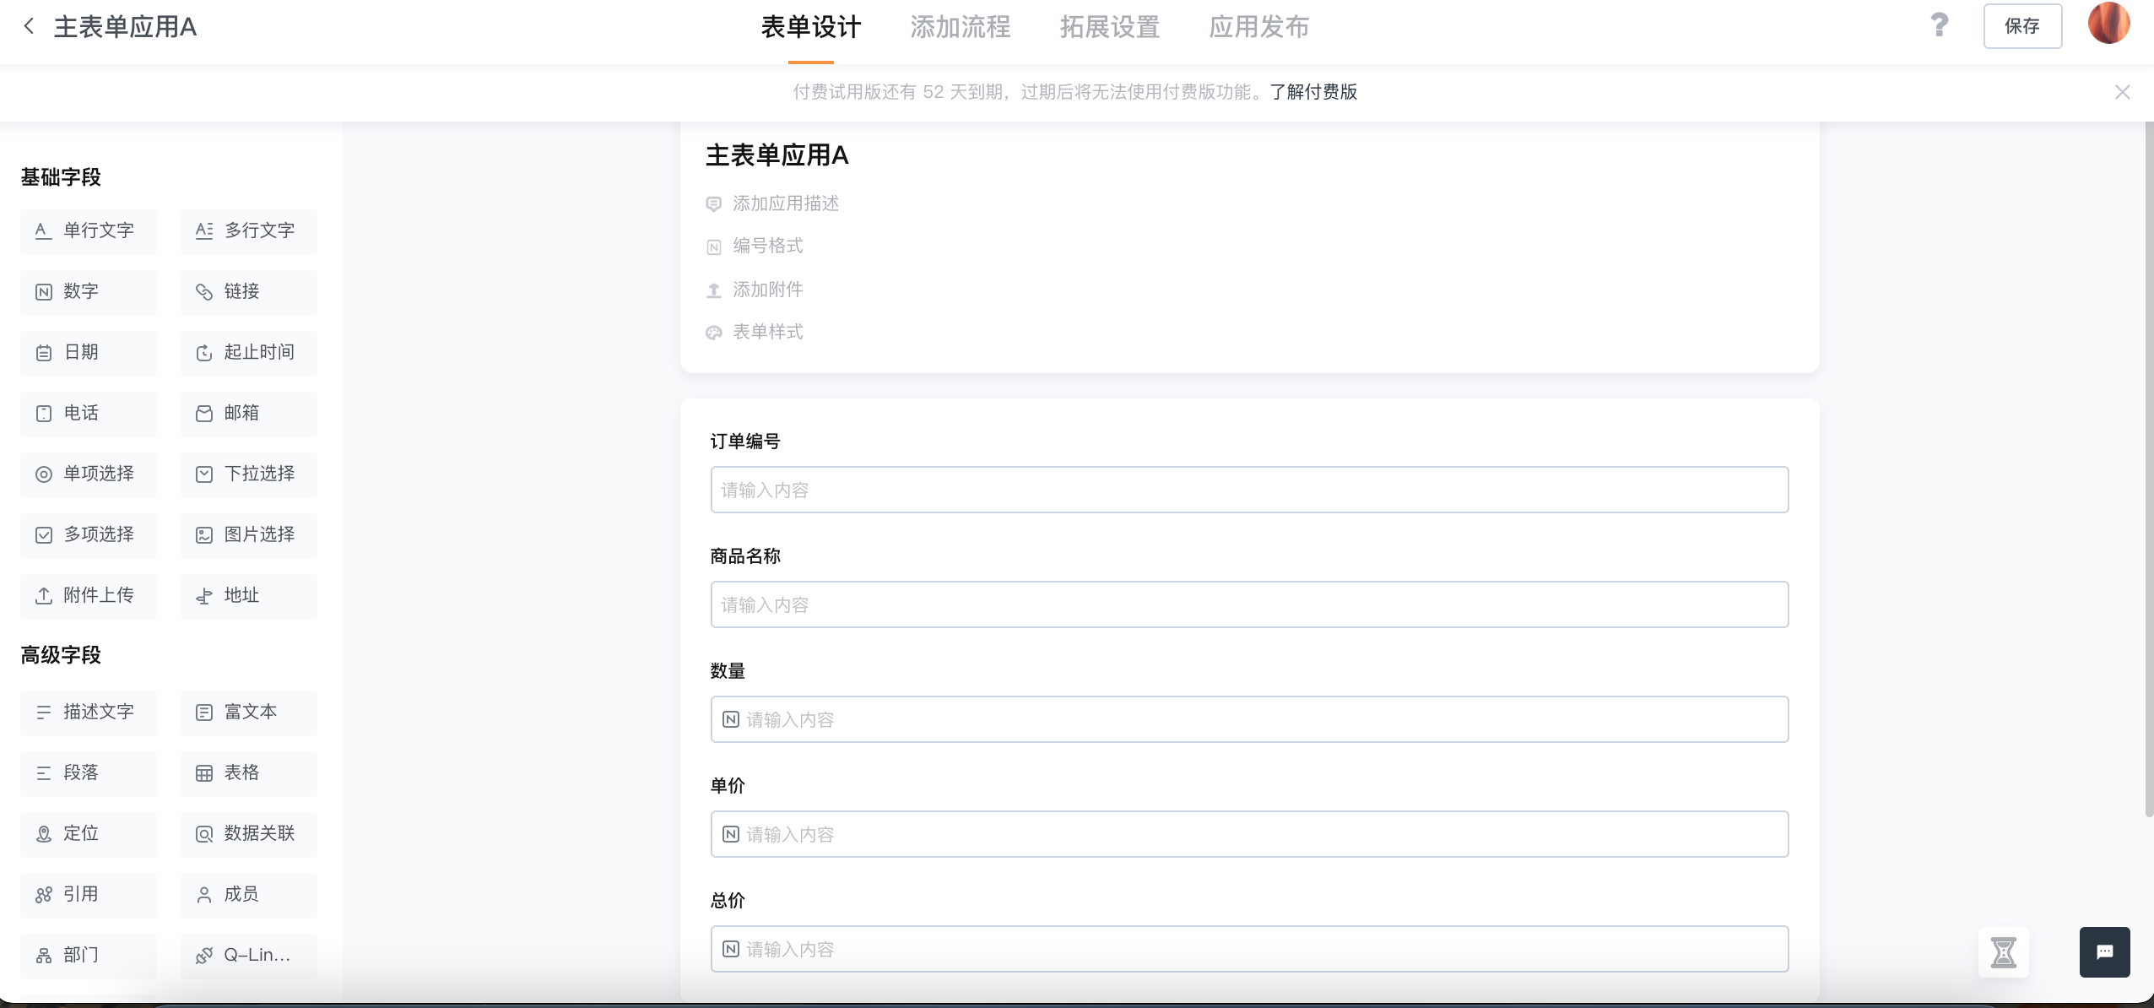Image resolution: width=2154 pixels, height=1008 pixels.
Task: Add a 段落 field
Action: click(89, 773)
